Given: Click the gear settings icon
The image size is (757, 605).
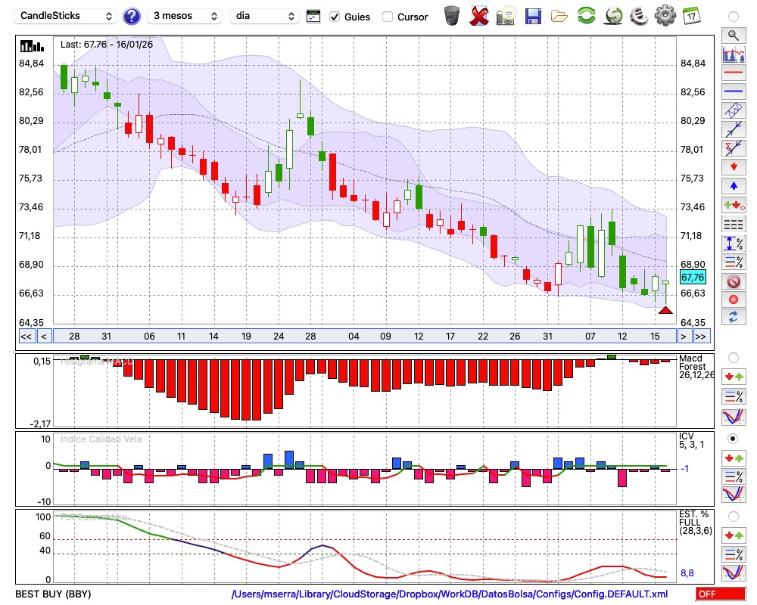Looking at the screenshot, I should pyautogui.click(x=665, y=16).
